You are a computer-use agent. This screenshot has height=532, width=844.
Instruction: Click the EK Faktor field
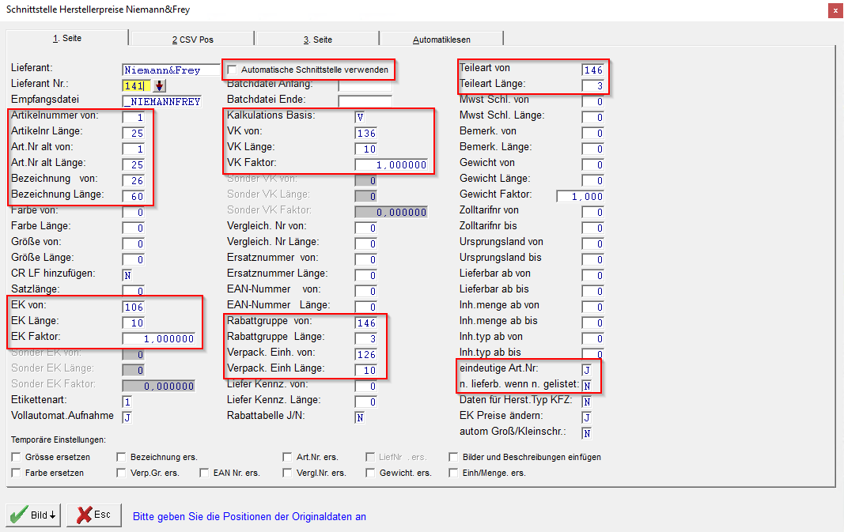click(159, 339)
